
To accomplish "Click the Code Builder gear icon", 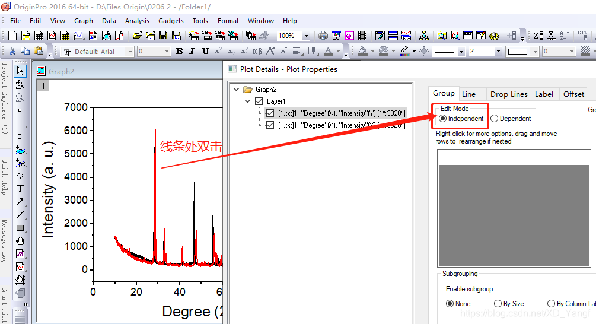I will click(494, 36).
